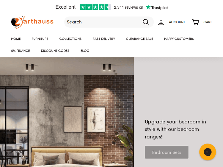Viewport: 223px width, 167px height.
Task: Open the shopping cart icon
Action: pos(196,22)
